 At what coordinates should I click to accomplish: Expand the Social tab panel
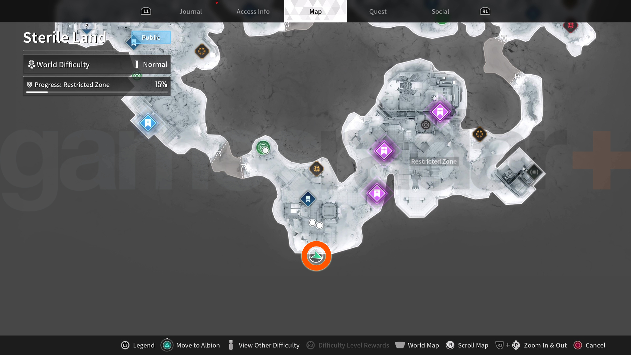pos(440,11)
